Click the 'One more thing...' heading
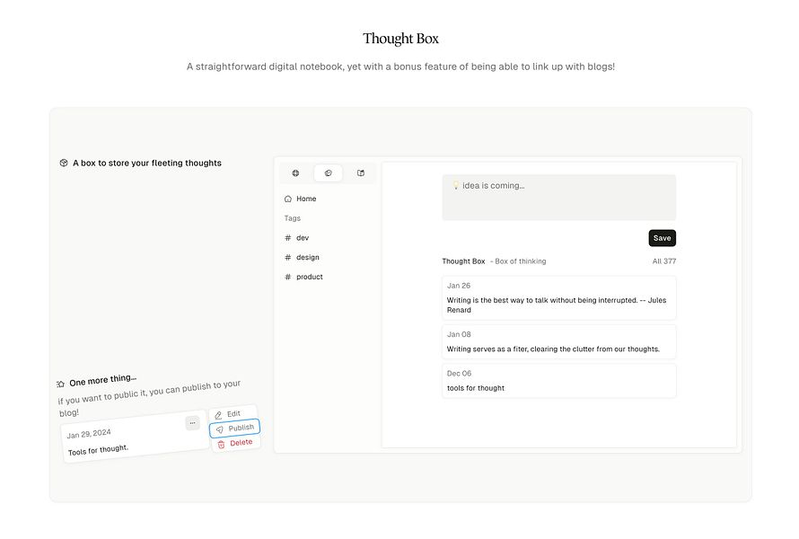 pyautogui.click(x=103, y=380)
